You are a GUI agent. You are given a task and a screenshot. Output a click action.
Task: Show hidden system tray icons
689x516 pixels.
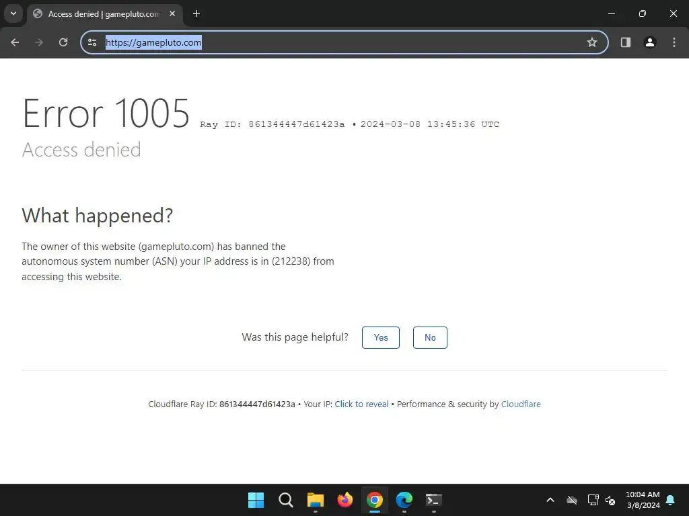tap(550, 500)
